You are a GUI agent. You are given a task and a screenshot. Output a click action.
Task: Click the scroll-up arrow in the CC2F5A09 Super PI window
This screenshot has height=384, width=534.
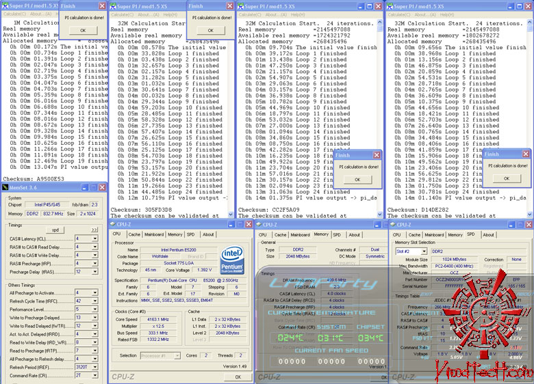(380, 22)
